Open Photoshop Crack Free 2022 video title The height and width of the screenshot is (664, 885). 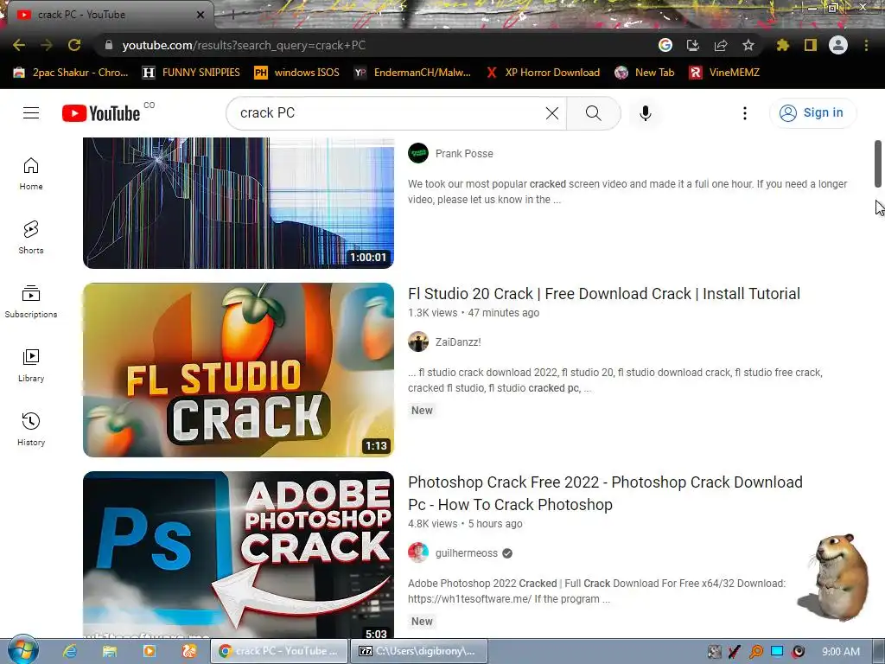tap(605, 493)
